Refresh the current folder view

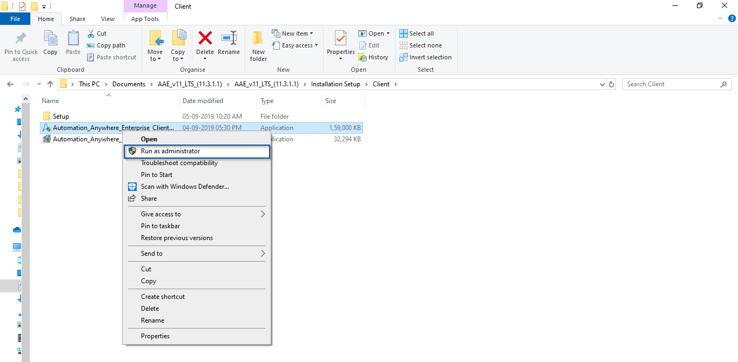(612, 84)
